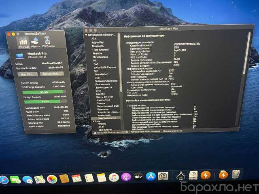259x194 pixels.
Task: Select SPI in the hardware list
Action: pos(96,71)
